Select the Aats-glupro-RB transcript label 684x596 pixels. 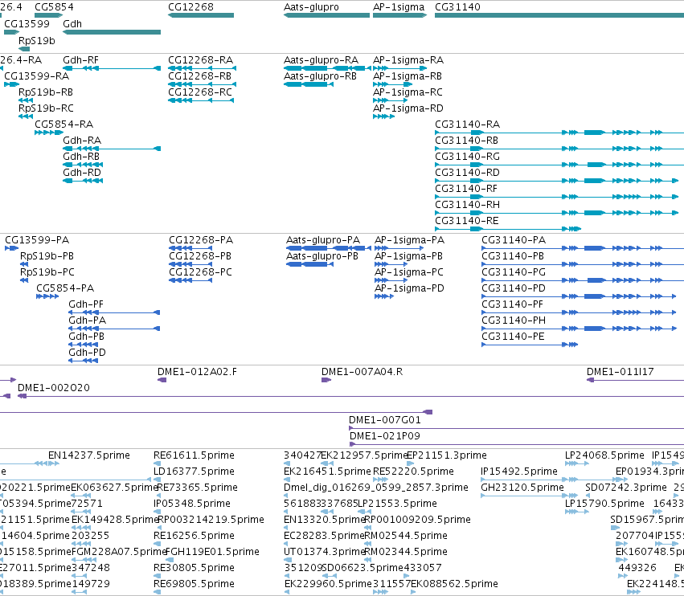320,76
